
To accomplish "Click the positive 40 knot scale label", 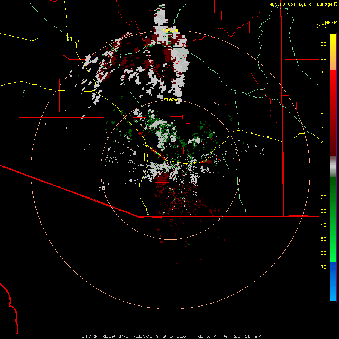I will point(324,113).
